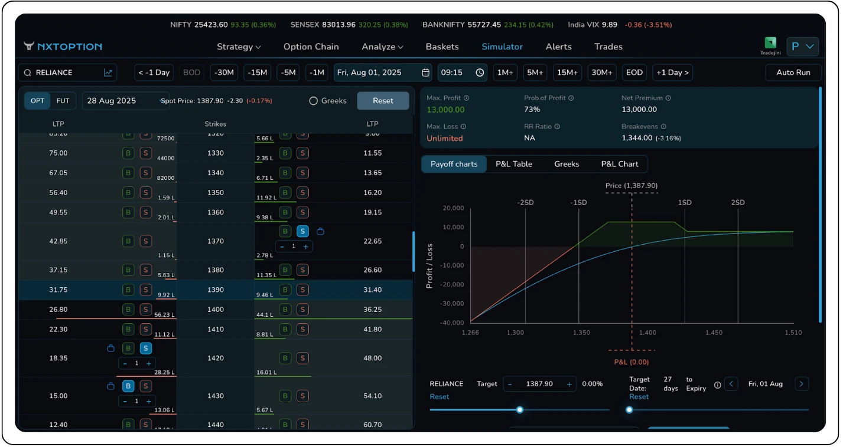The height and width of the screenshot is (447, 843).
Task: Toggle the selected Sell on 1370 put
Action: [x=302, y=231]
